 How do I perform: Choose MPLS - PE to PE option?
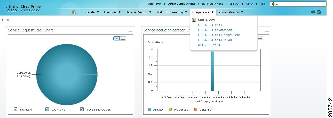(210, 45)
